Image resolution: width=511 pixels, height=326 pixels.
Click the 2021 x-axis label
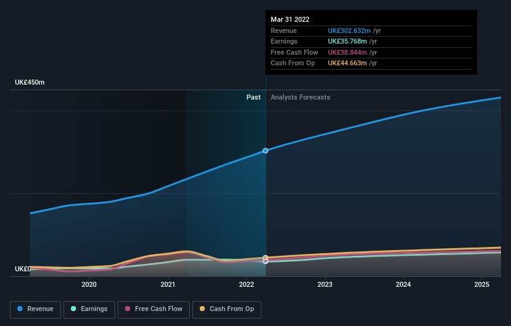(168, 285)
